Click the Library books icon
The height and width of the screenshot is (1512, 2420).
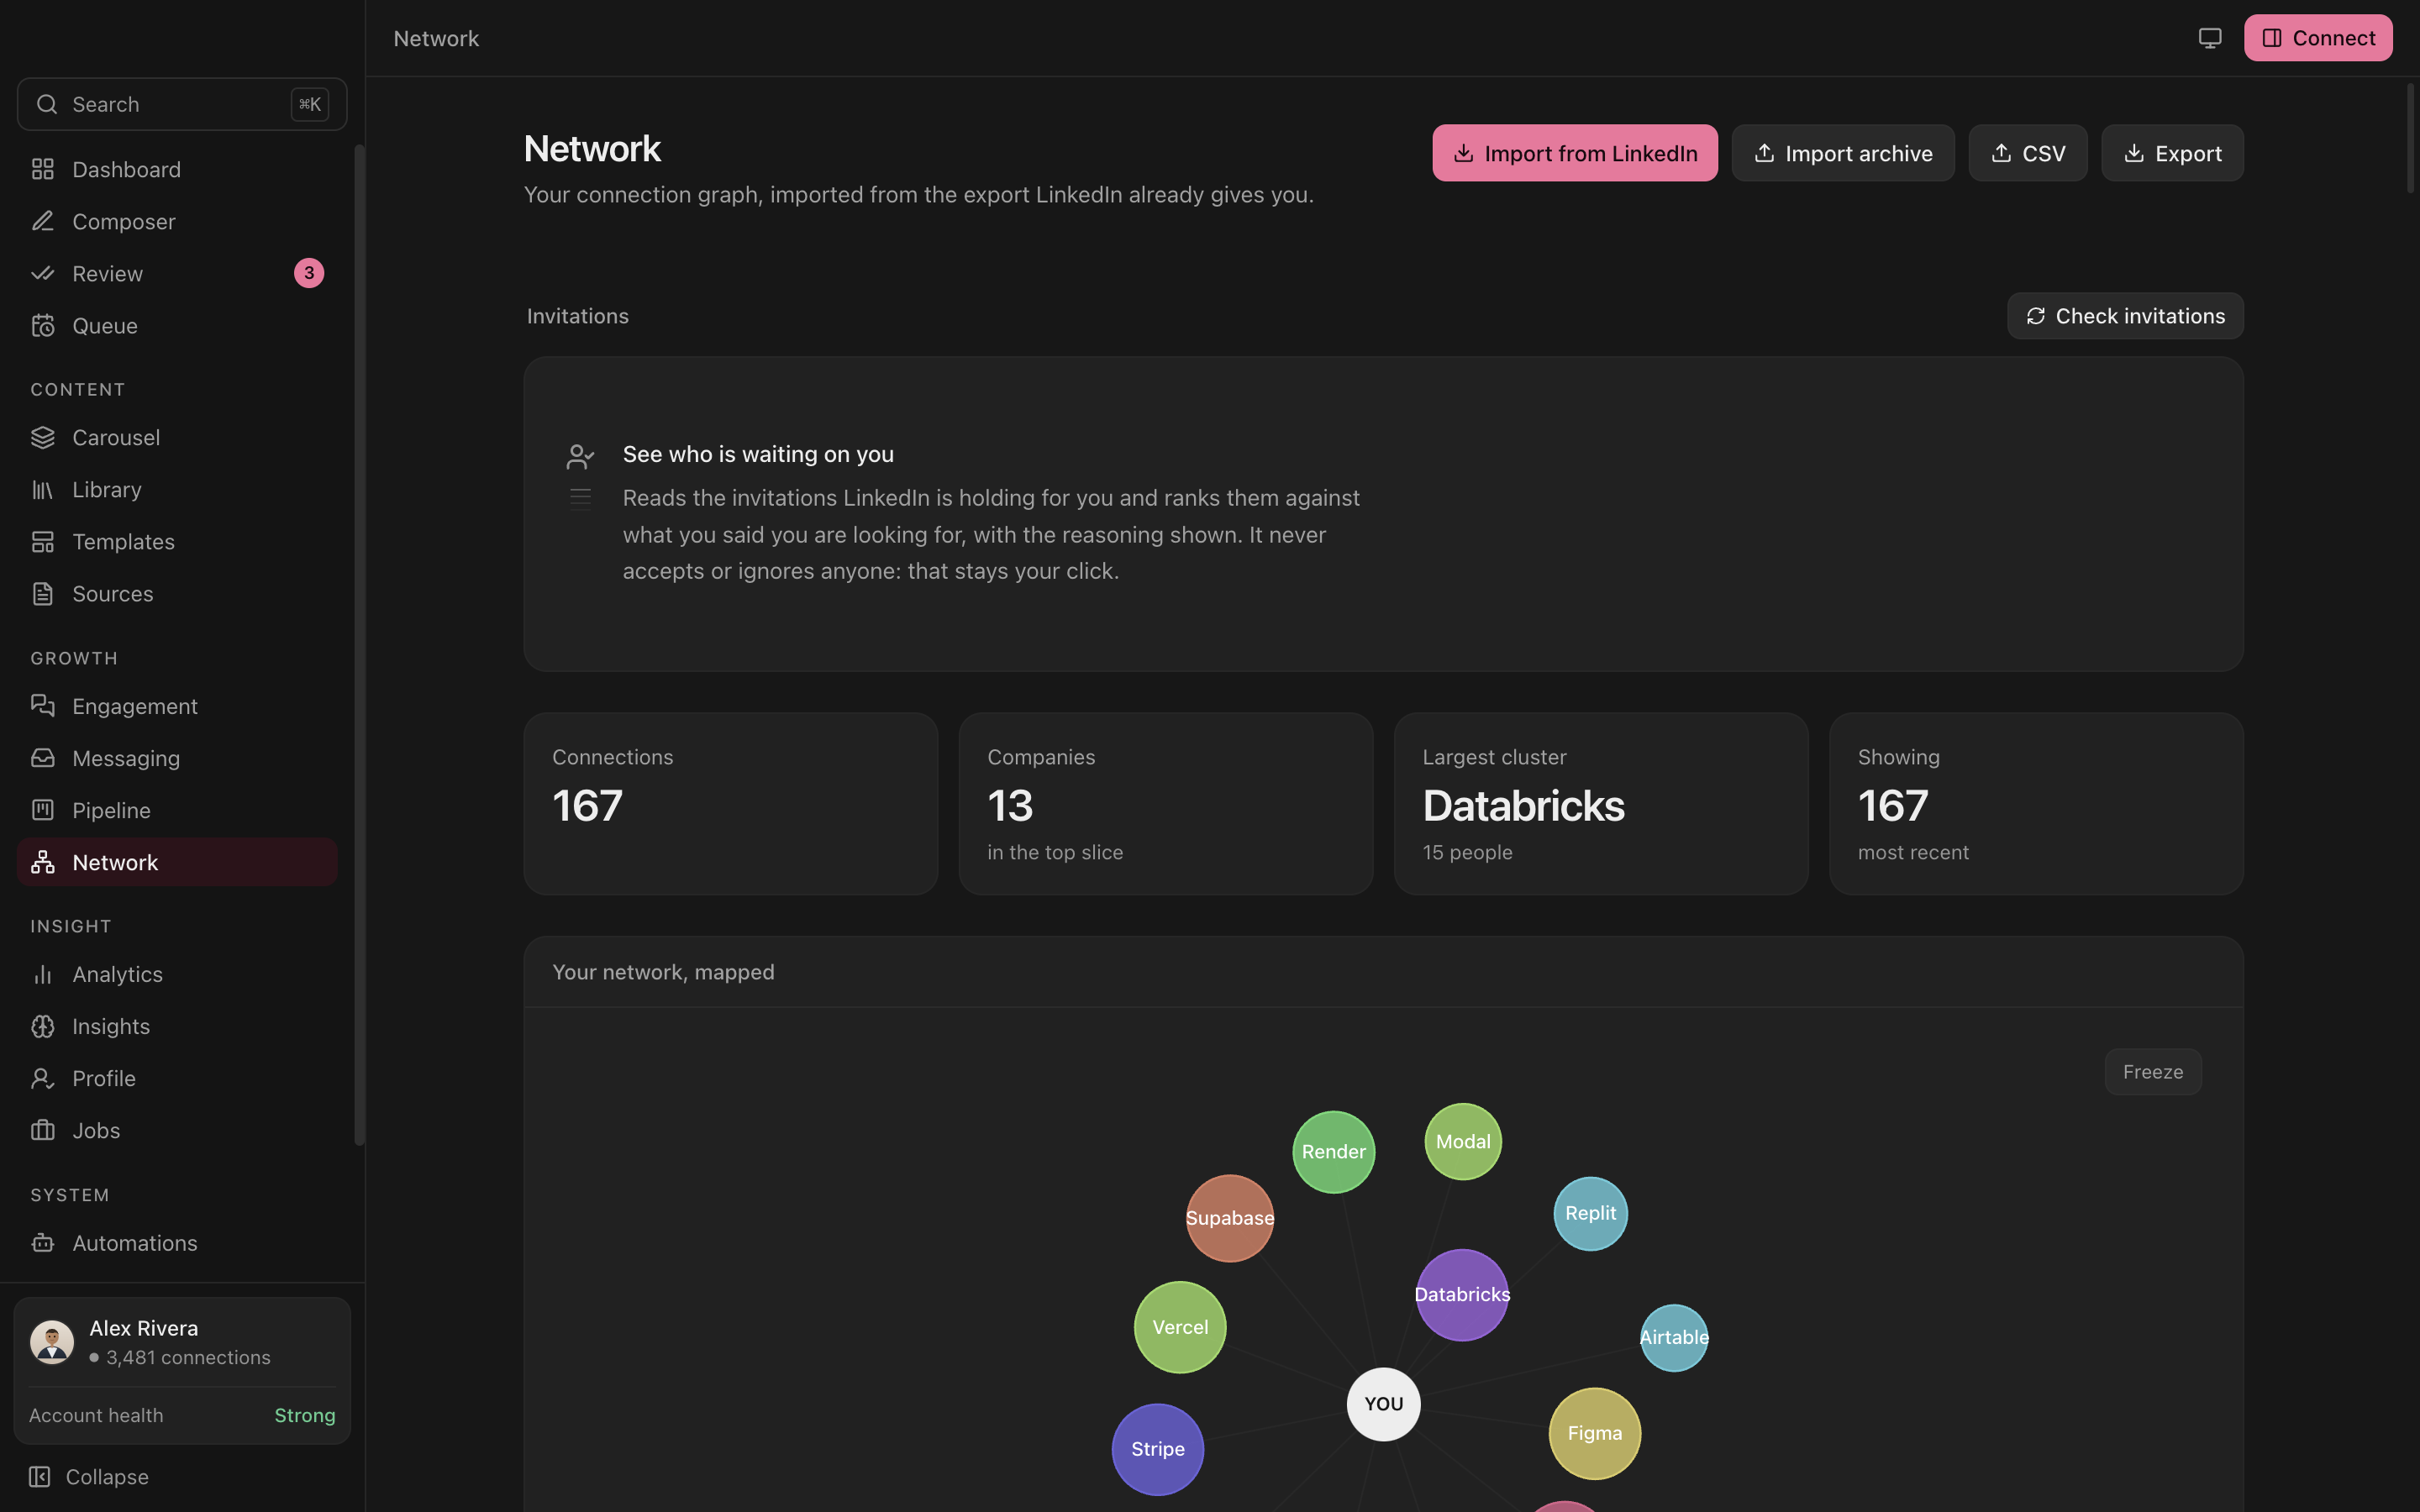point(42,489)
